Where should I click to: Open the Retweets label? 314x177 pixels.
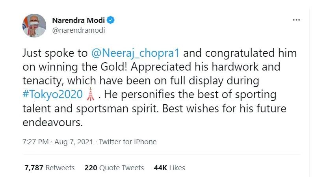pyautogui.click(x=60, y=168)
